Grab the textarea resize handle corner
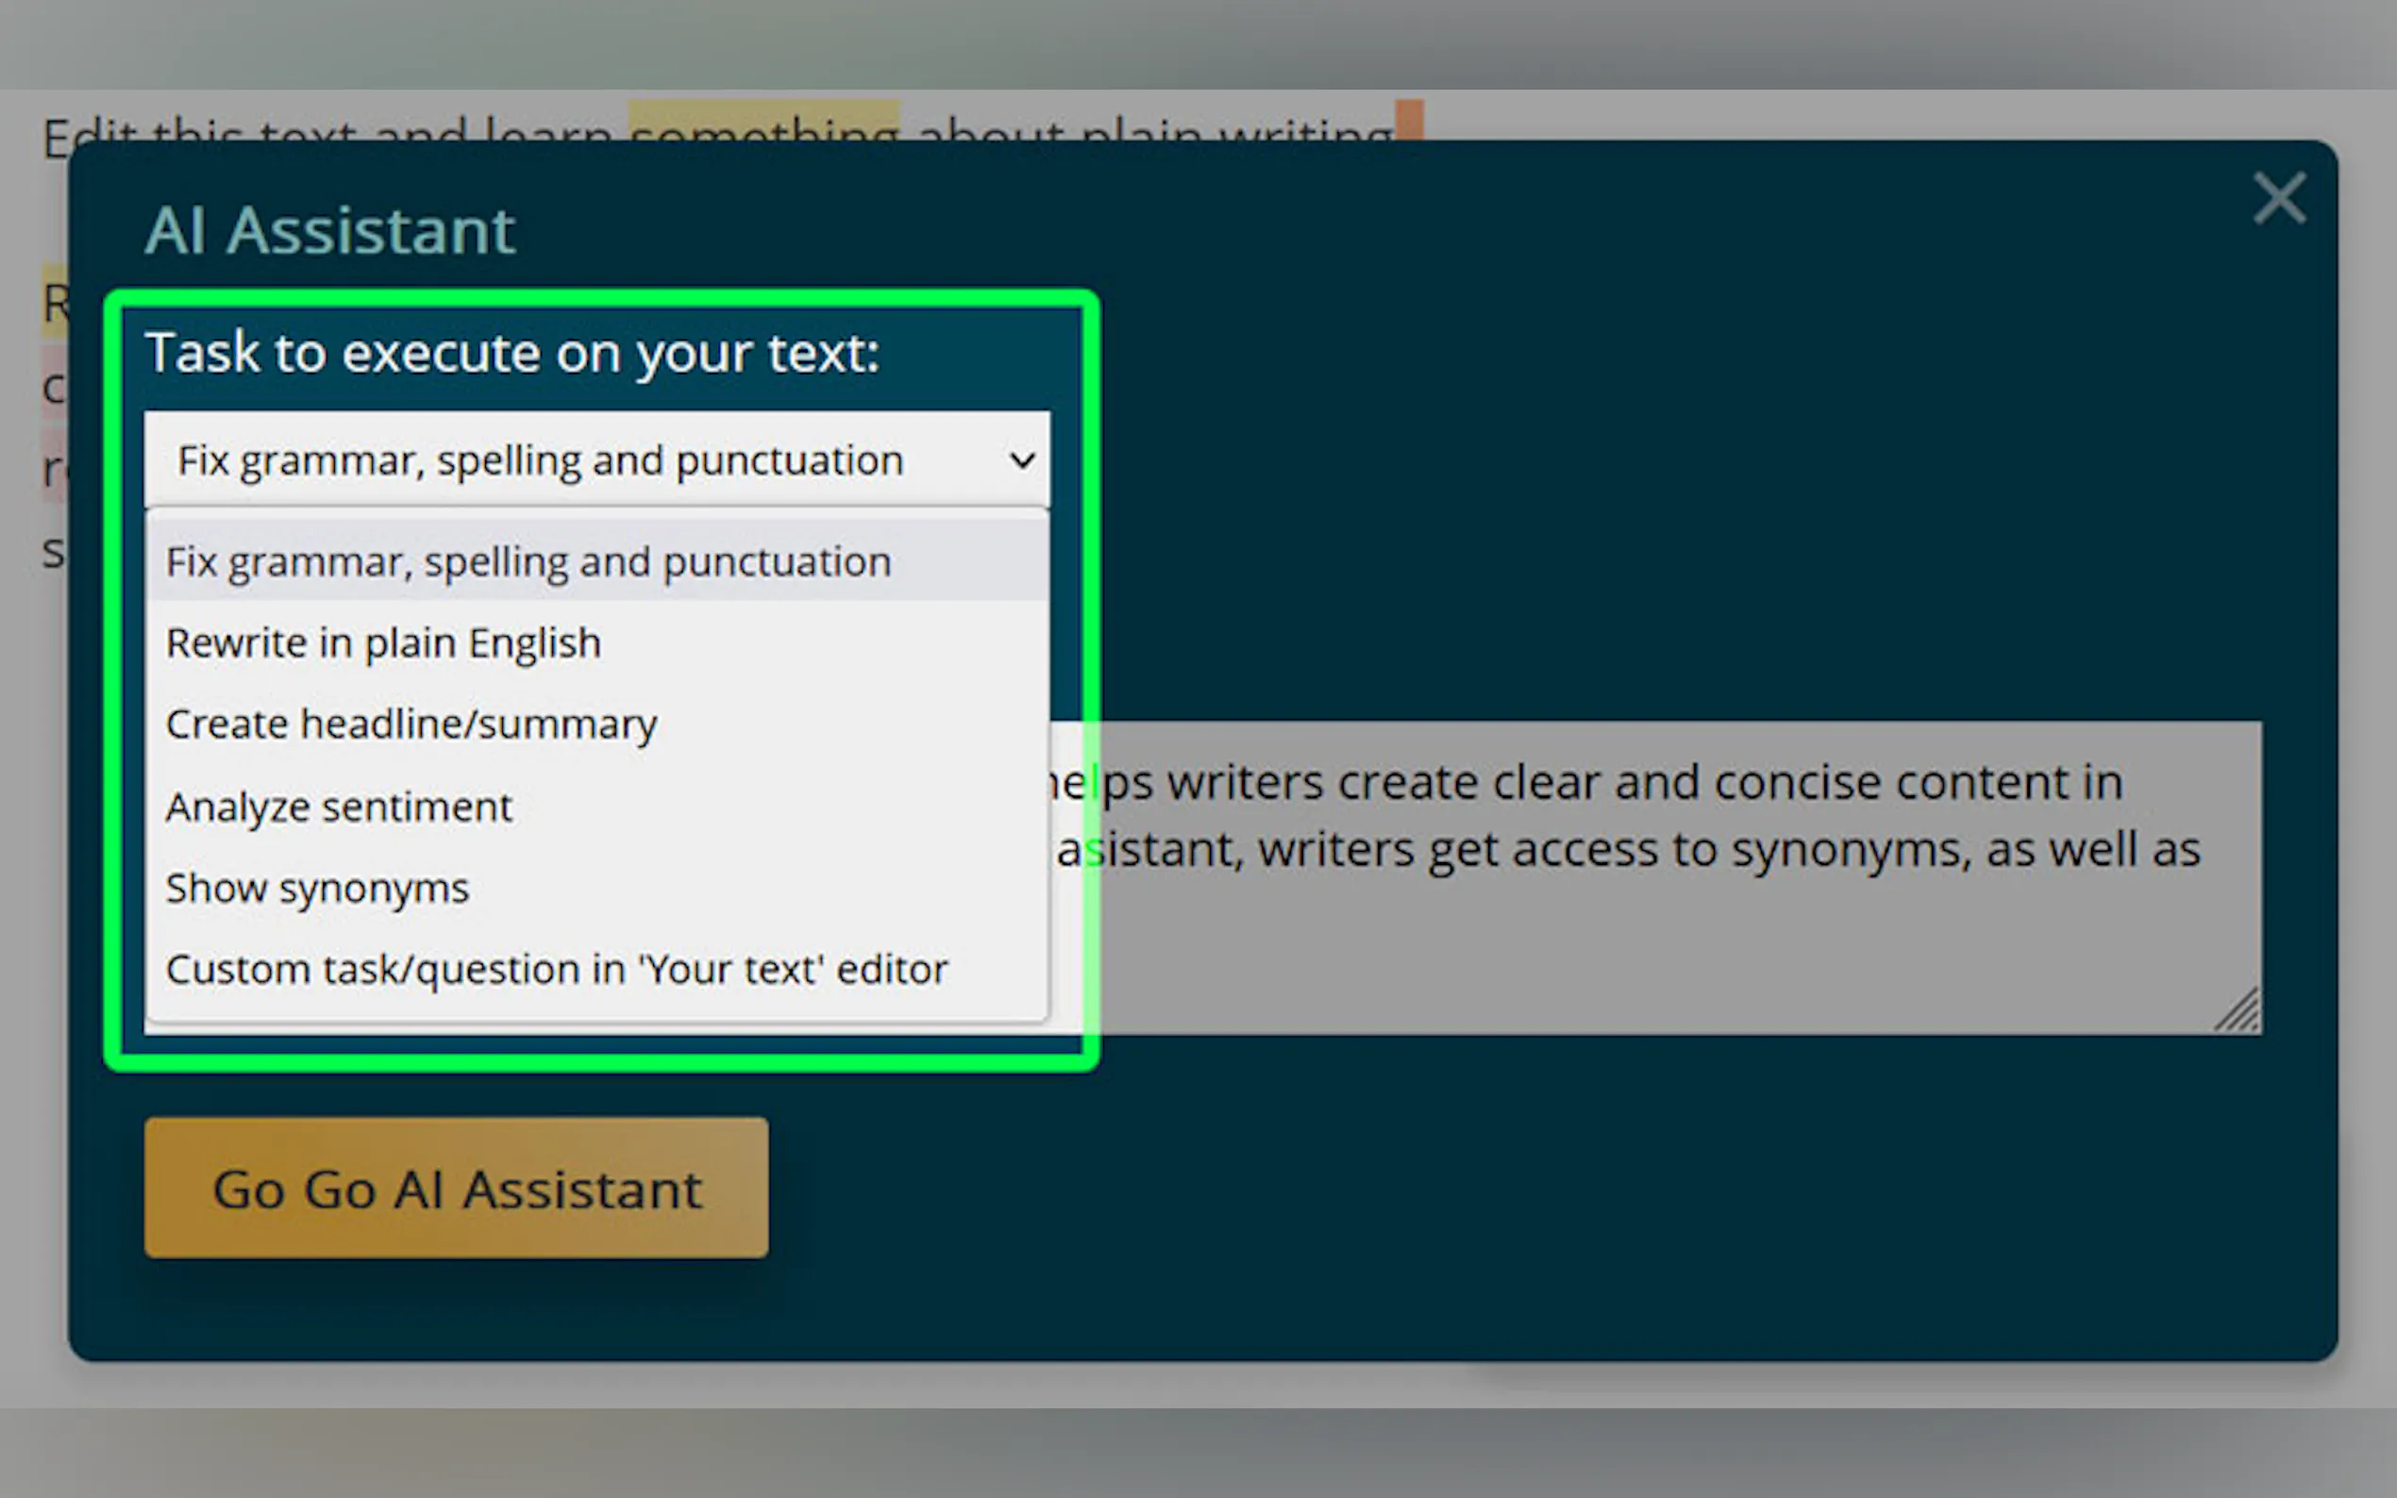The width and height of the screenshot is (2397, 1498). coord(2239,1012)
